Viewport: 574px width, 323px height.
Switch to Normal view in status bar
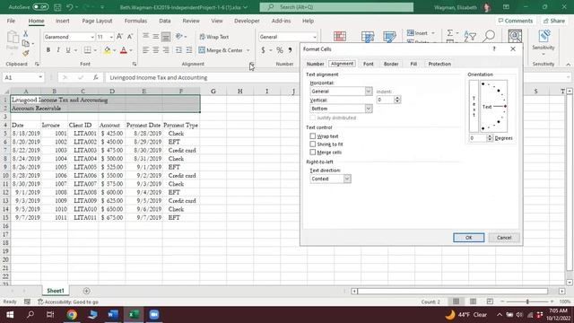pyautogui.click(x=456, y=301)
